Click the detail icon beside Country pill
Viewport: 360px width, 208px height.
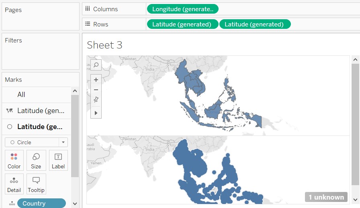point(12,204)
